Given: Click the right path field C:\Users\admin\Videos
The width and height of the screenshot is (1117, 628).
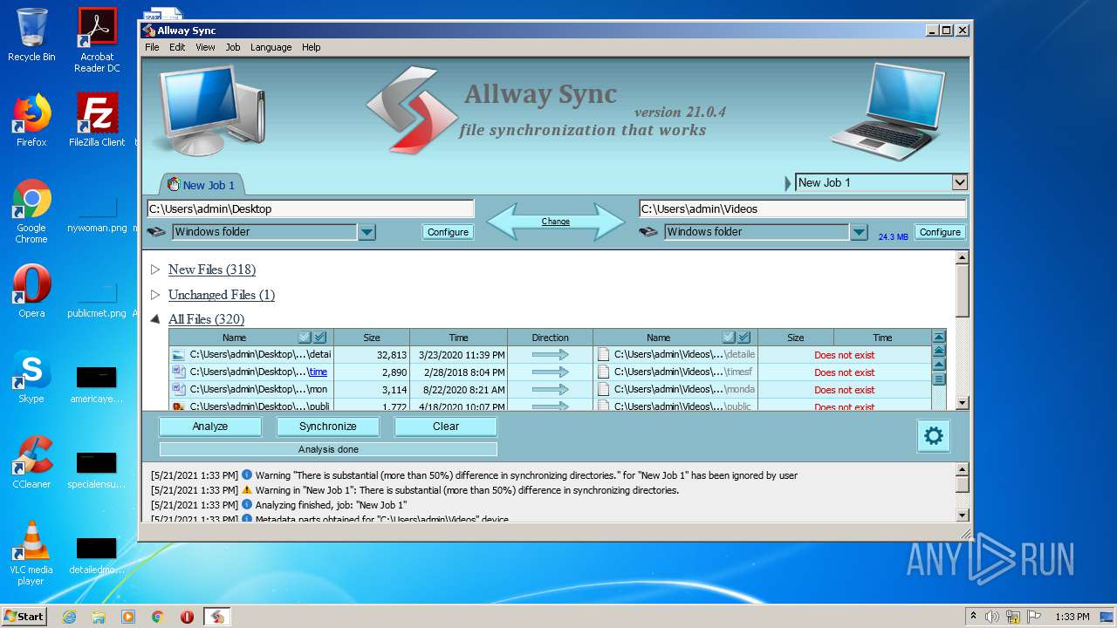Looking at the screenshot, I should (x=803, y=208).
